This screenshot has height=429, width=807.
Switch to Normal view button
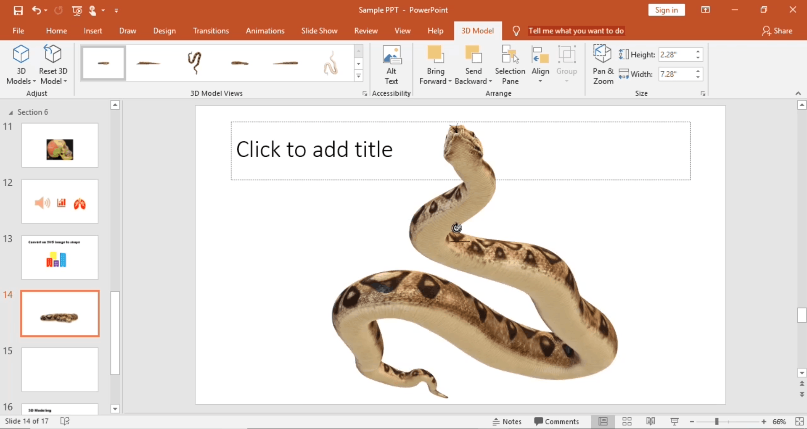[603, 421]
